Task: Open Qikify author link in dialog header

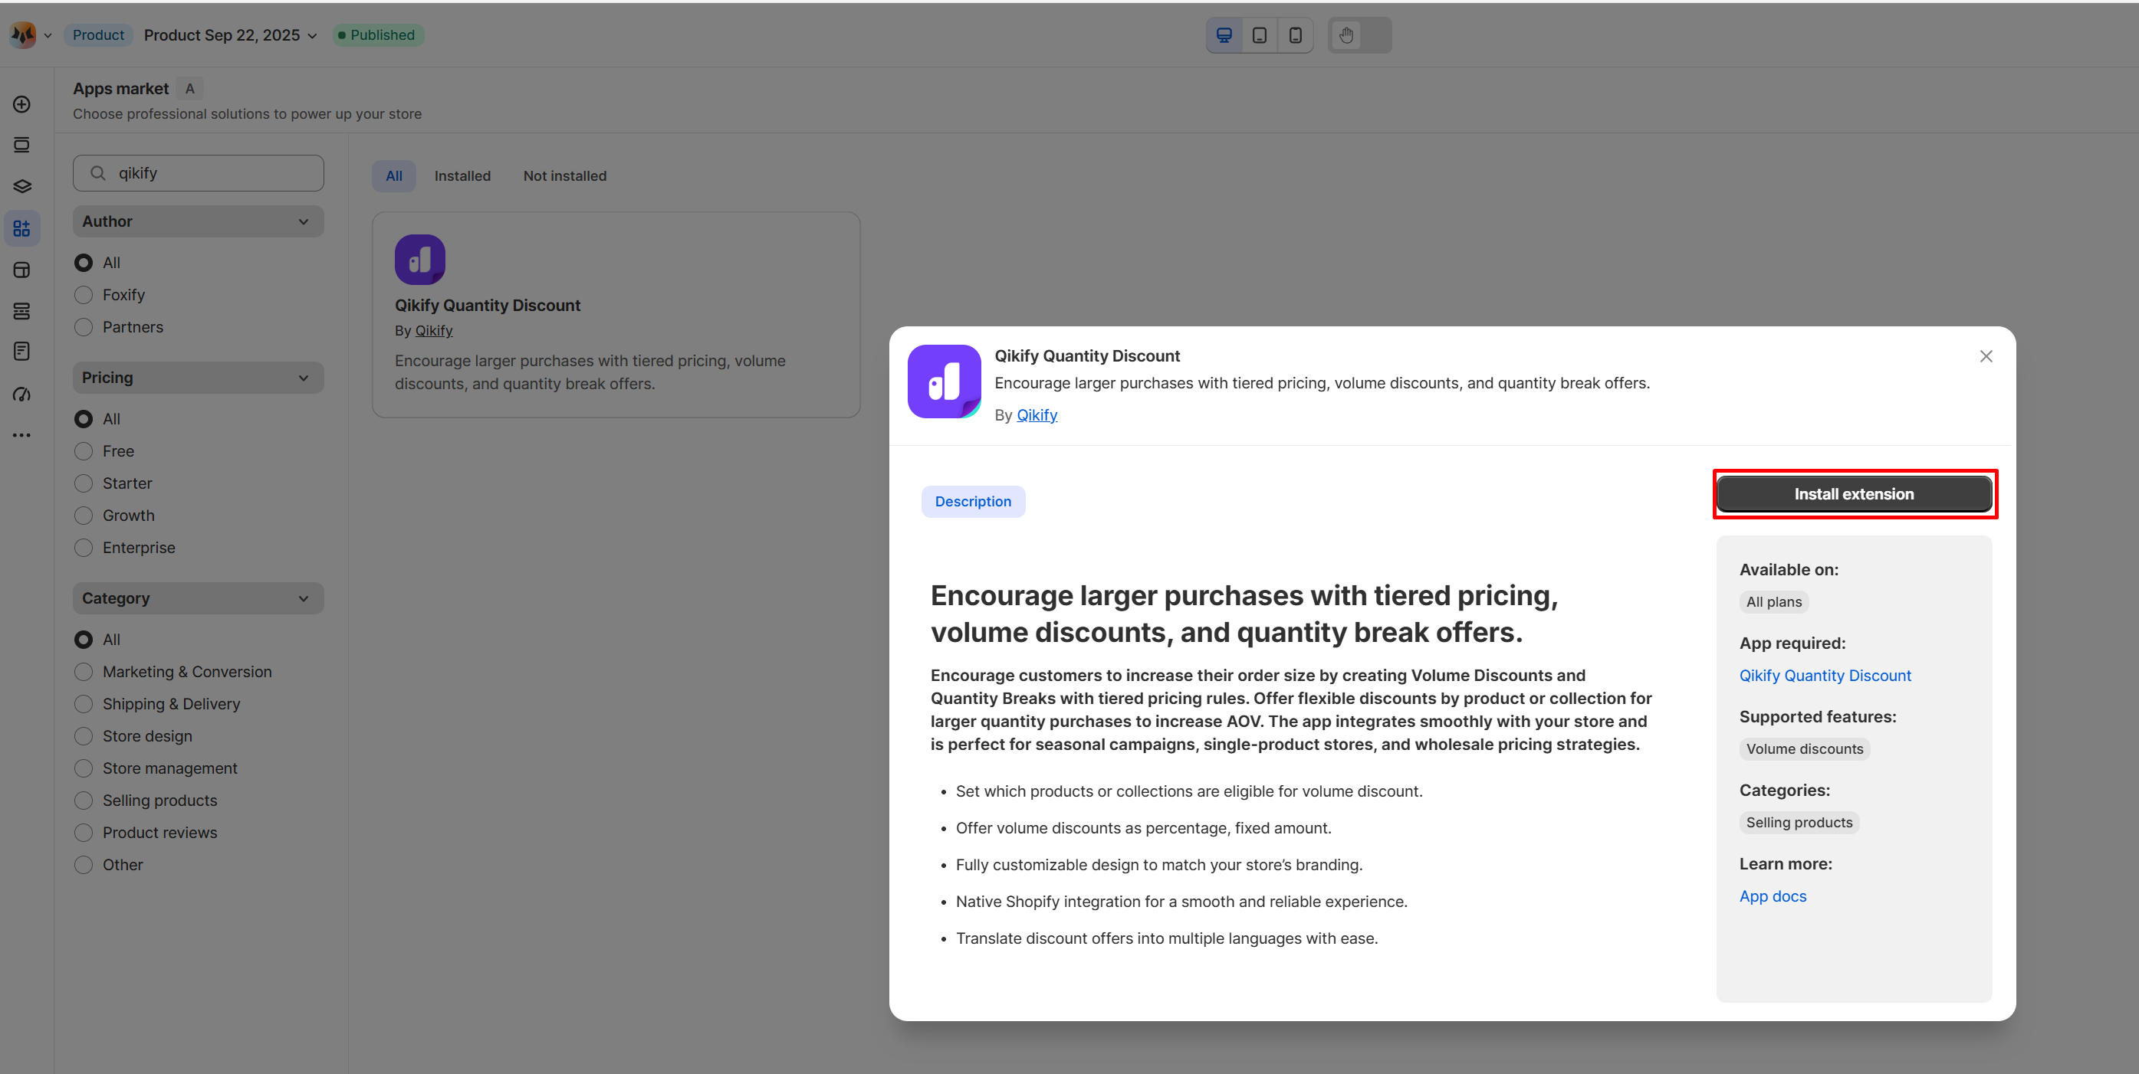Action: pos(1037,415)
